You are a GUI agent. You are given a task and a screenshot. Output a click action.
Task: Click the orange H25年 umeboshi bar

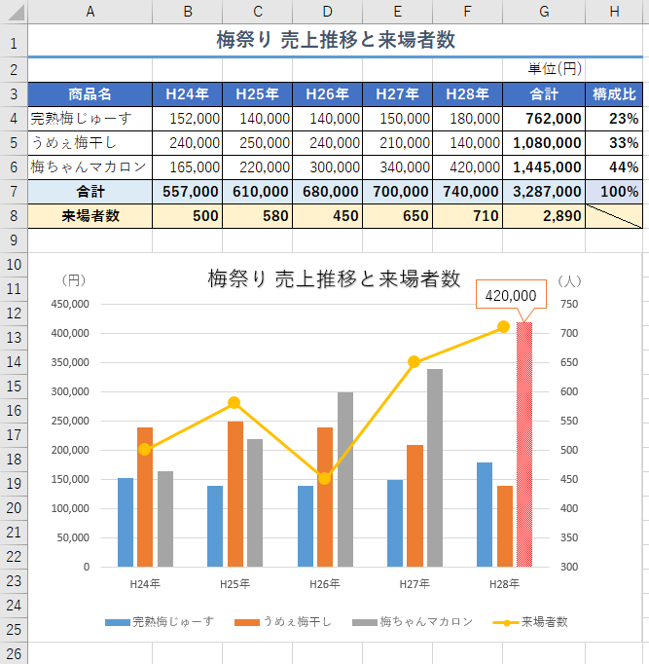coord(235,494)
